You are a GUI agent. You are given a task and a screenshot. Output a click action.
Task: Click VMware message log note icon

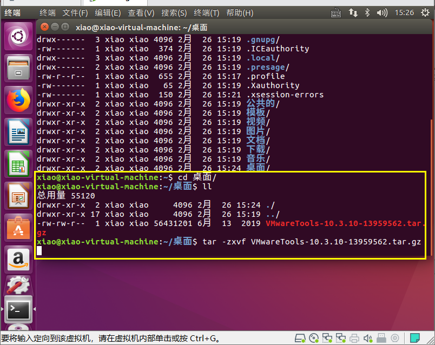tap(415, 338)
